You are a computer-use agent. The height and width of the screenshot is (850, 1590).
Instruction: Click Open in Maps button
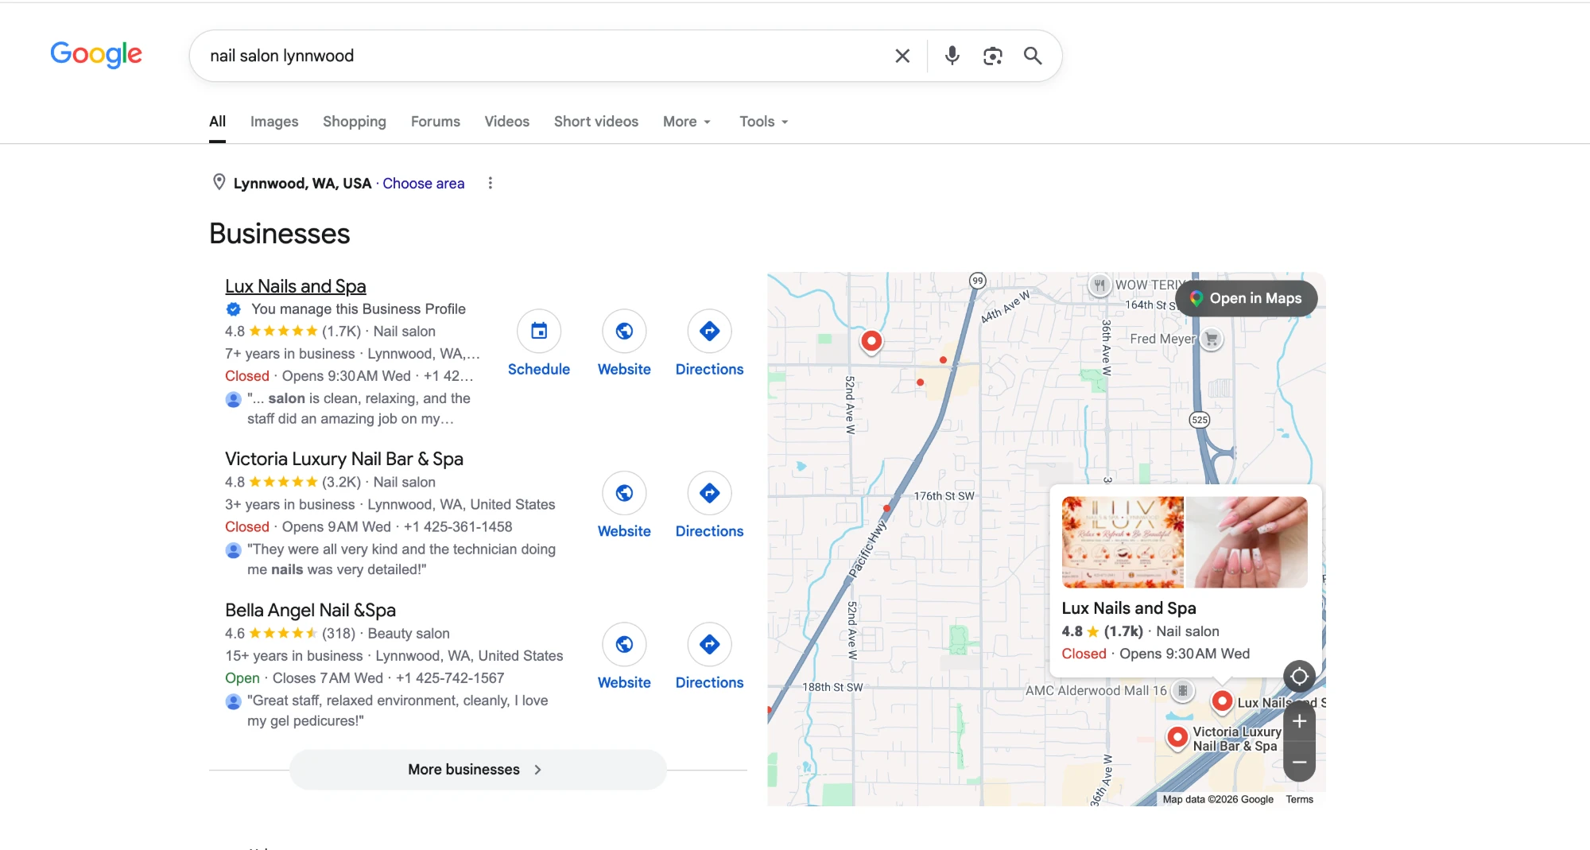coord(1246,298)
